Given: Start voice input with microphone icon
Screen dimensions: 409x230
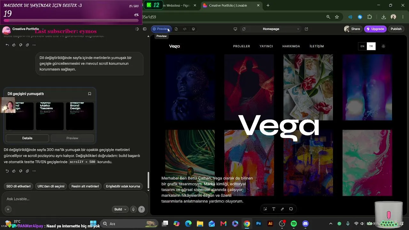Looking at the screenshot, I should point(133,209).
